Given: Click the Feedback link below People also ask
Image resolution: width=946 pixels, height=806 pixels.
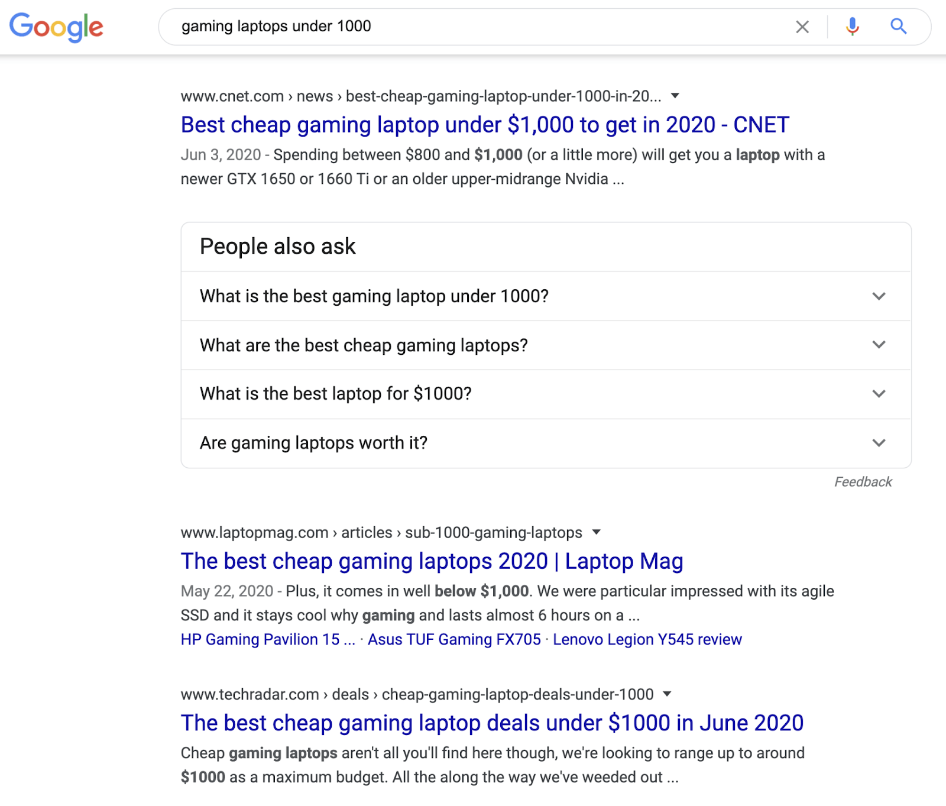Looking at the screenshot, I should tap(863, 482).
